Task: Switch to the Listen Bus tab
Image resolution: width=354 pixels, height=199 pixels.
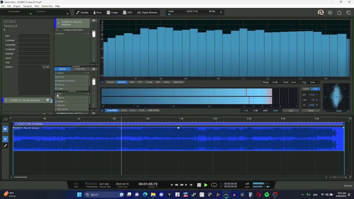Action: [x=80, y=69]
